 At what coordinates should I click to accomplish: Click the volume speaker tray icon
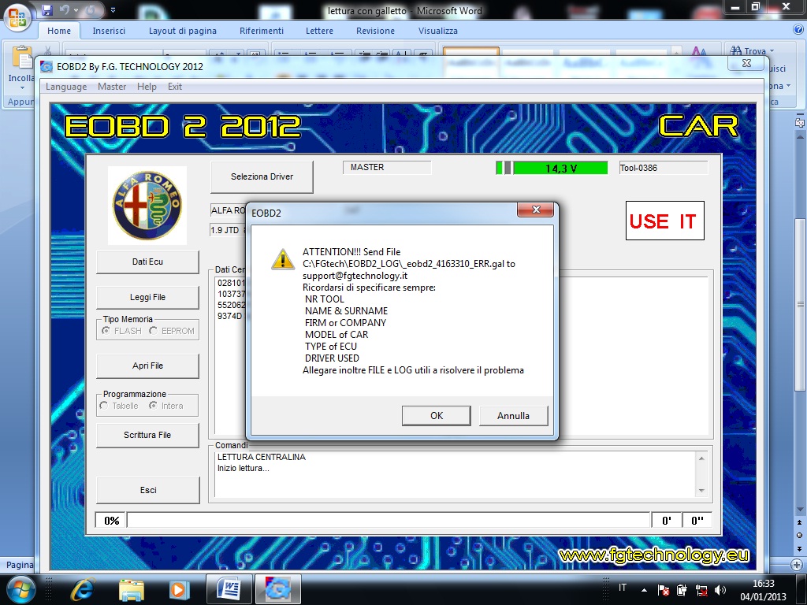[720, 590]
